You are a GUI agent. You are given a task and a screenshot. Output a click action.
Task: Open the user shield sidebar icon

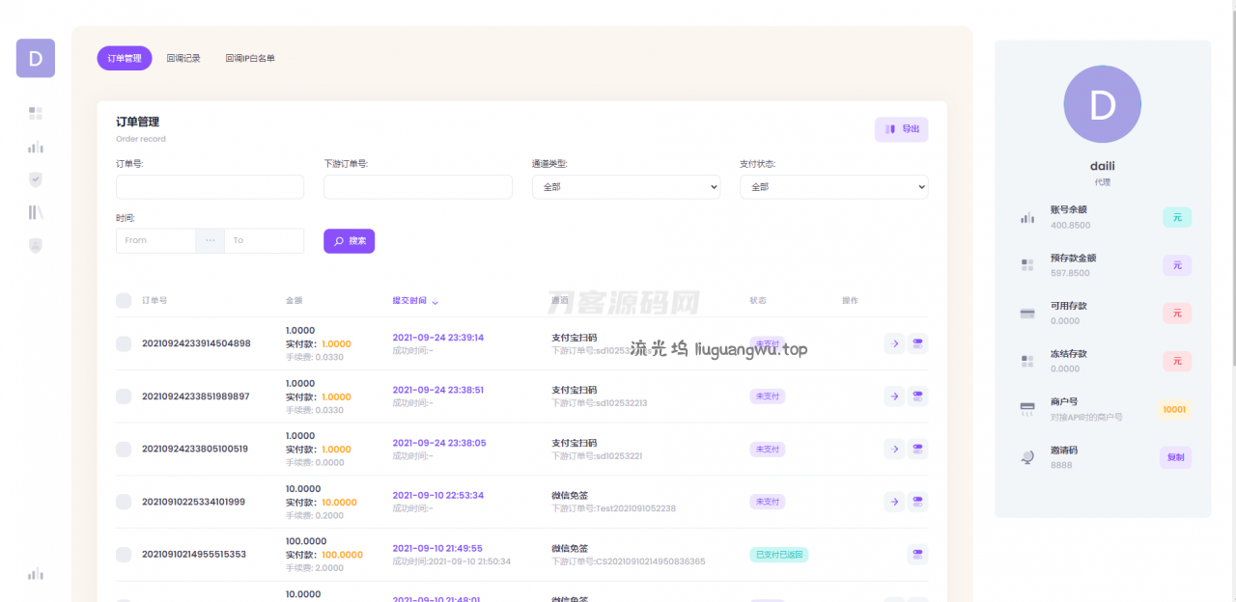pos(36,245)
